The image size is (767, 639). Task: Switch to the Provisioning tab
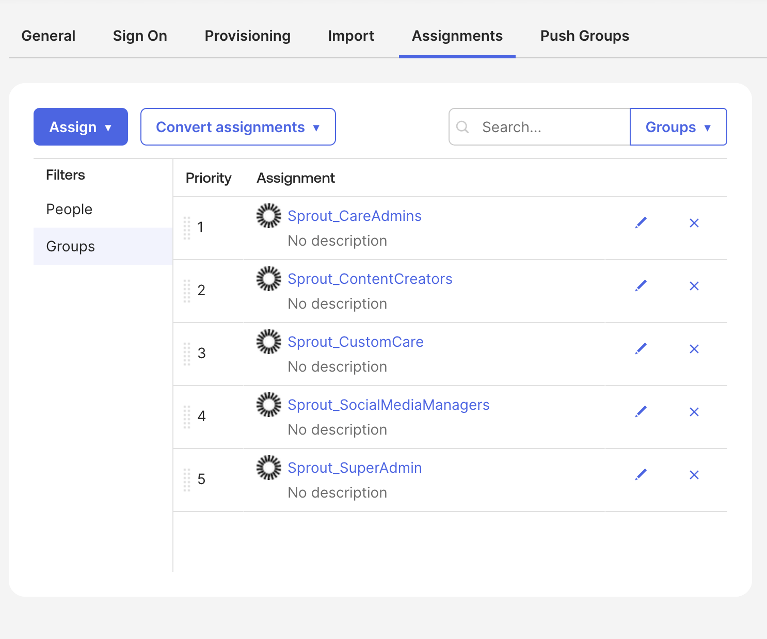248,36
